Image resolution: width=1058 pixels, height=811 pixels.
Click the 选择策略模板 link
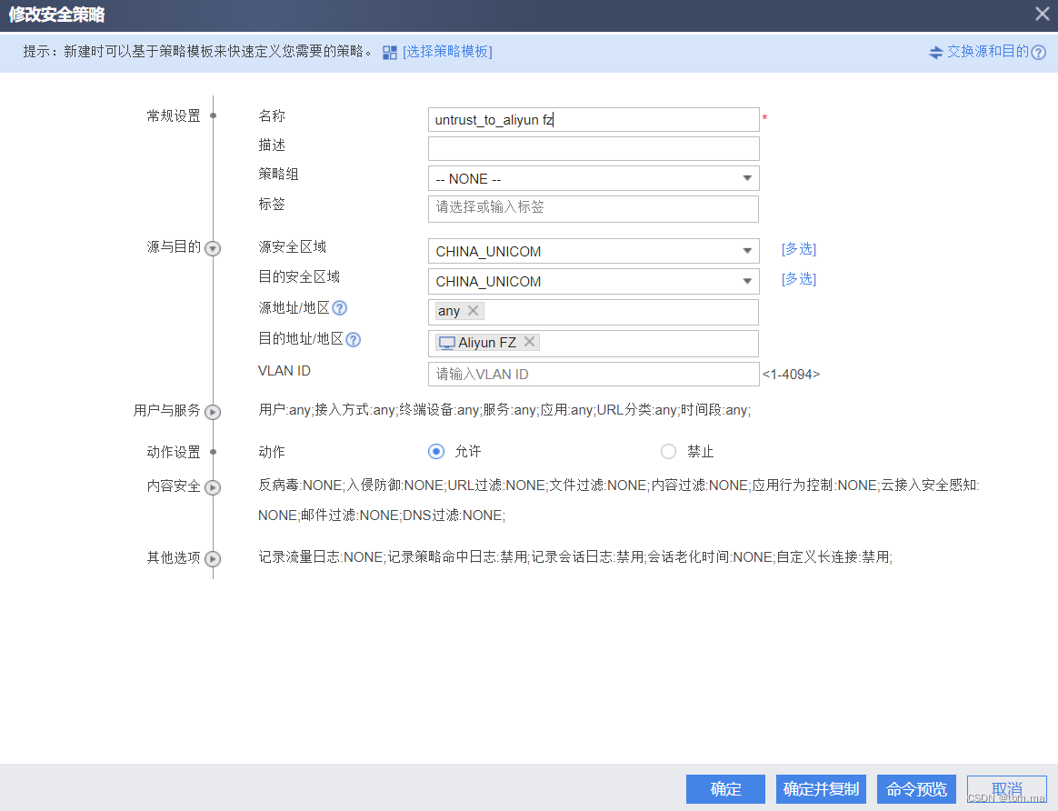[x=447, y=52]
